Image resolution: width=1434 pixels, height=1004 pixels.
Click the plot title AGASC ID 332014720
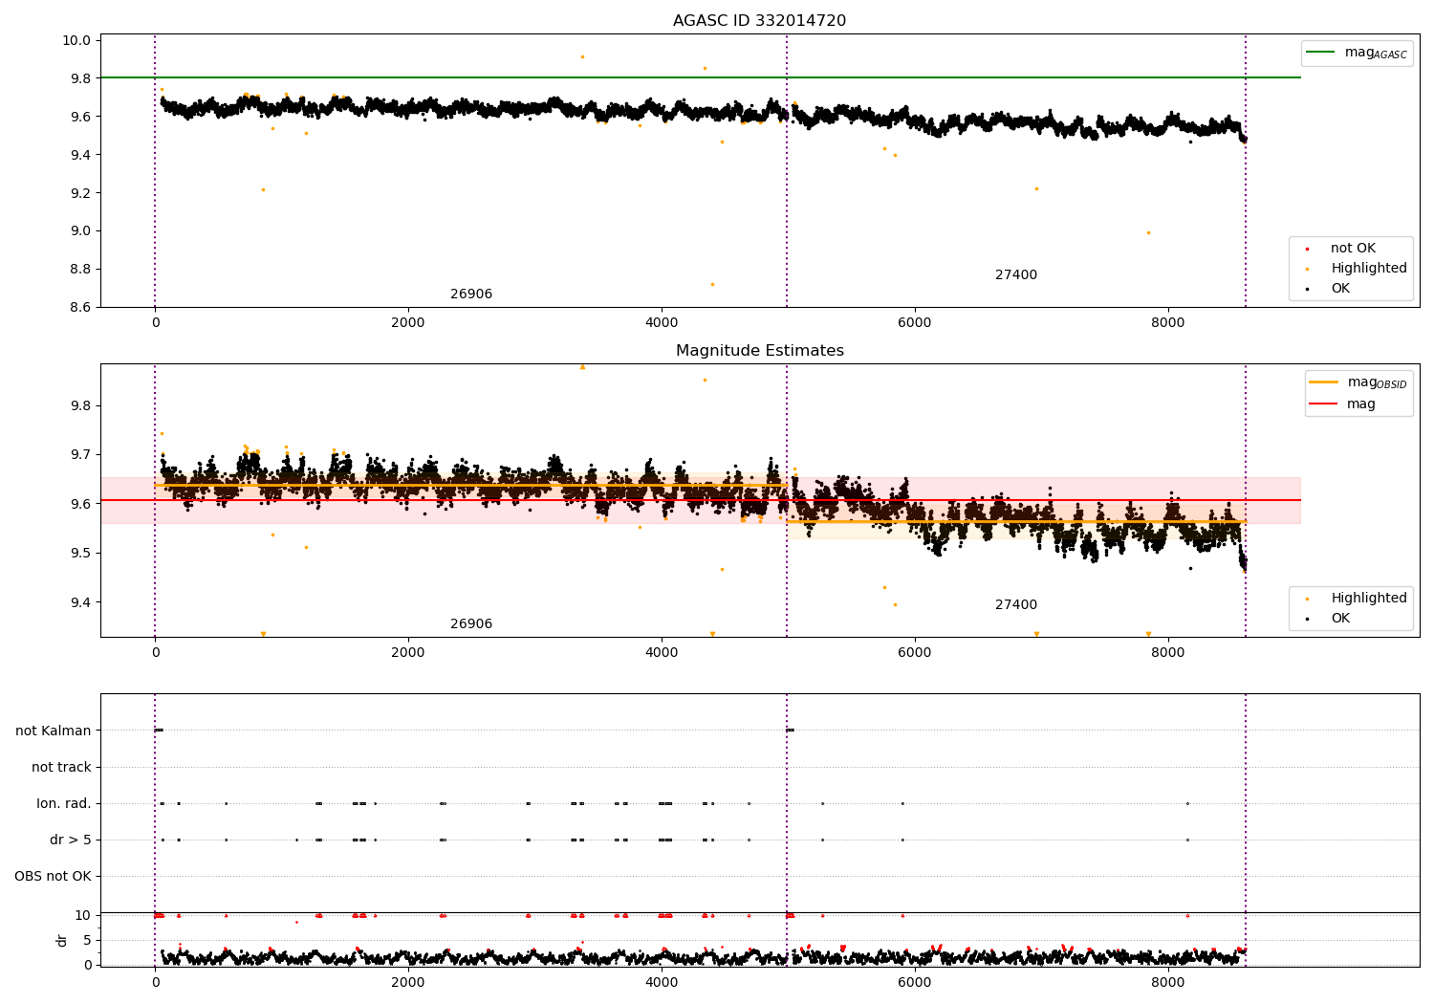pyautogui.click(x=759, y=21)
